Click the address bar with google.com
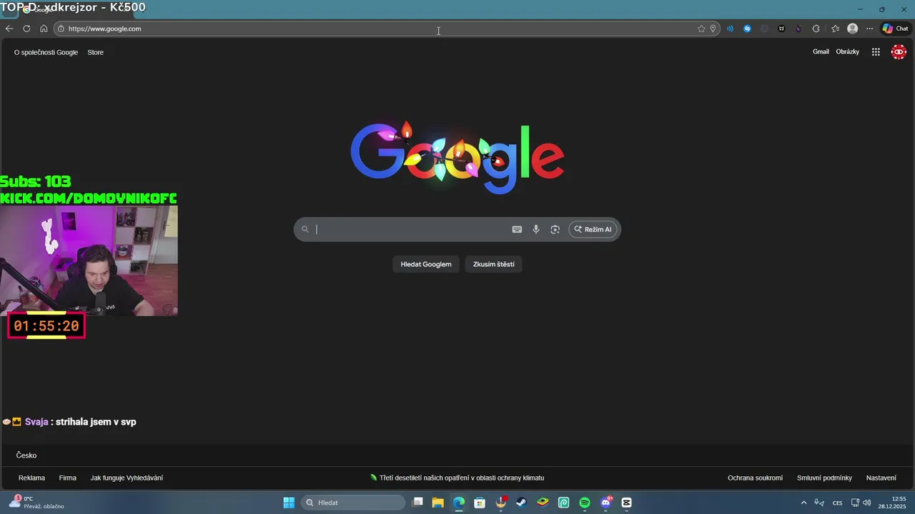This screenshot has width=915, height=514. point(386,29)
